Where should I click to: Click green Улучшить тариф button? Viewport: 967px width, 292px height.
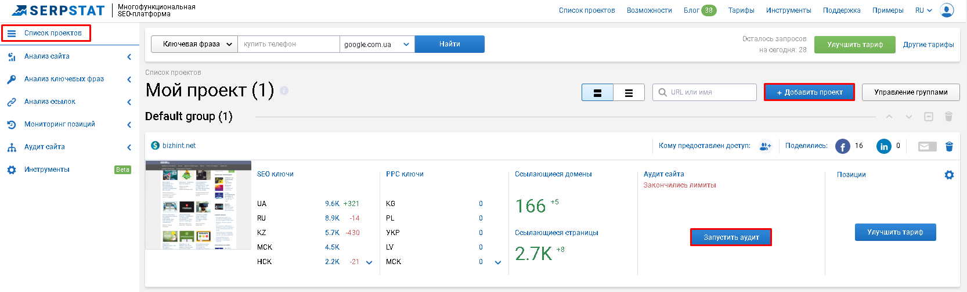(x=855, y=45)
